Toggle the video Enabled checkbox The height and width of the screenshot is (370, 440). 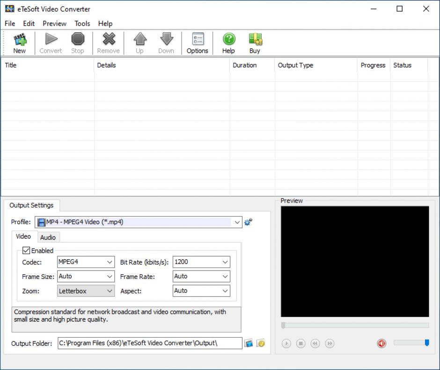[26, 250]
